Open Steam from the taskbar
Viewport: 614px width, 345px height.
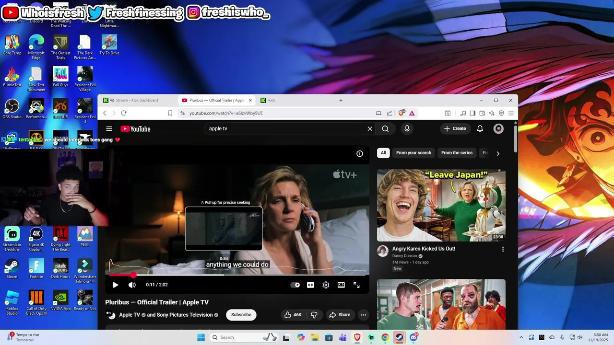(399, 337)
